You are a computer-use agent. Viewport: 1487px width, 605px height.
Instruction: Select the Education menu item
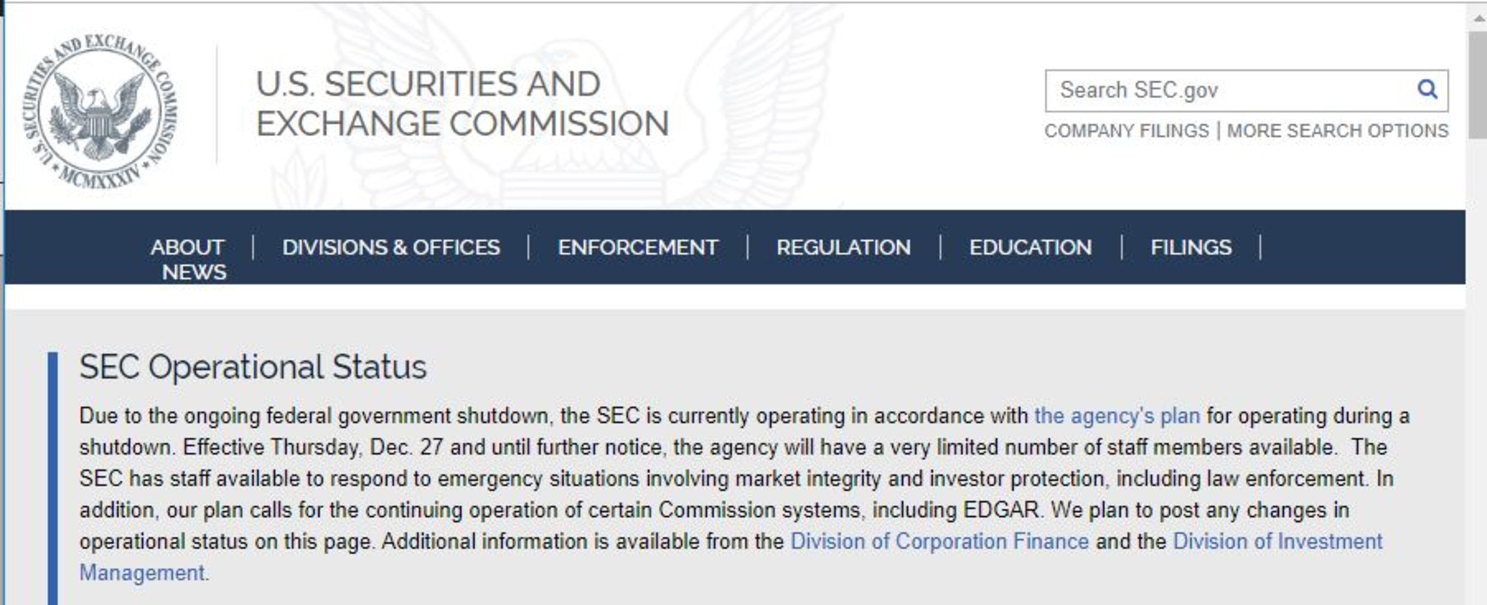coord(1030,247)
